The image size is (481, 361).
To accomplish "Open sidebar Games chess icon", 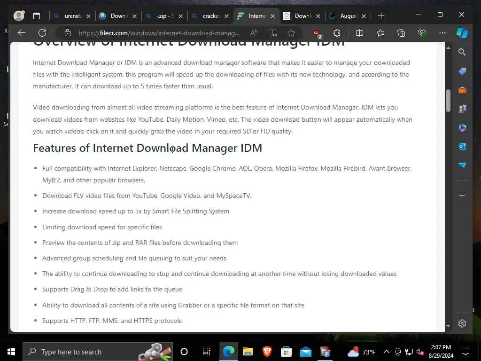I will pyautogui.click(x=462, y=109).
